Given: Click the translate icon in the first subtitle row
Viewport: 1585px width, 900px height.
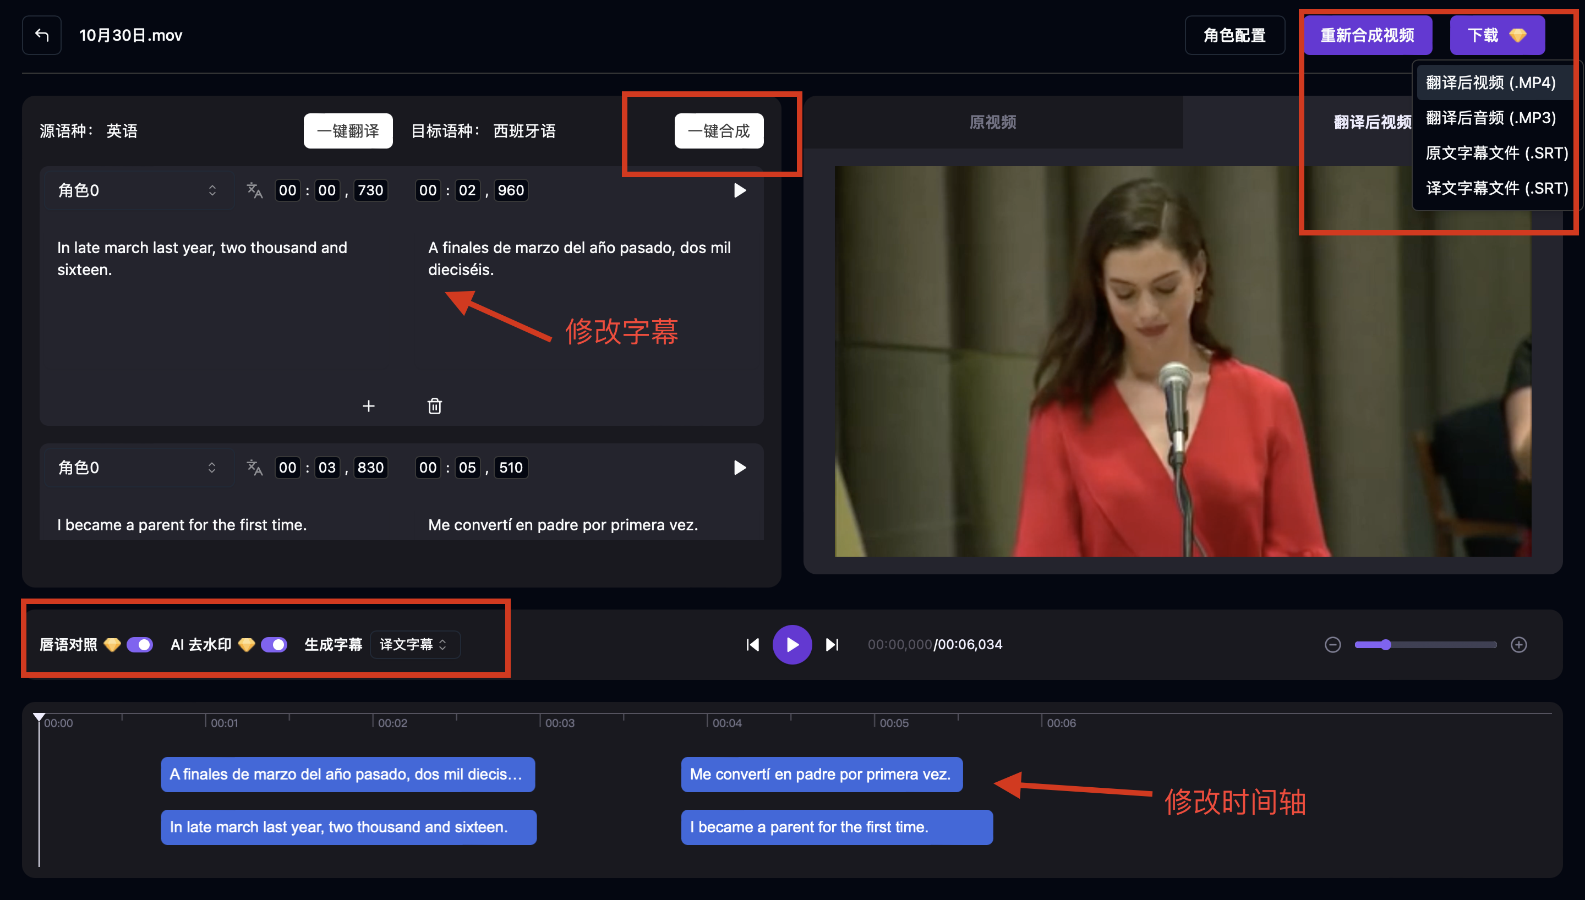Looking at the screenshot, I should (x=254, y=190).
